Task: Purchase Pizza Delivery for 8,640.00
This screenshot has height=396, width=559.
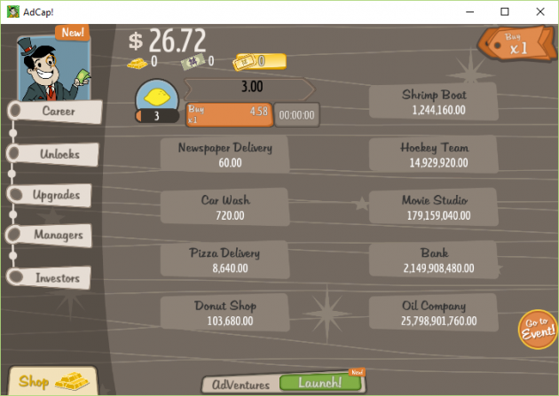Action: tap(224, 260)
